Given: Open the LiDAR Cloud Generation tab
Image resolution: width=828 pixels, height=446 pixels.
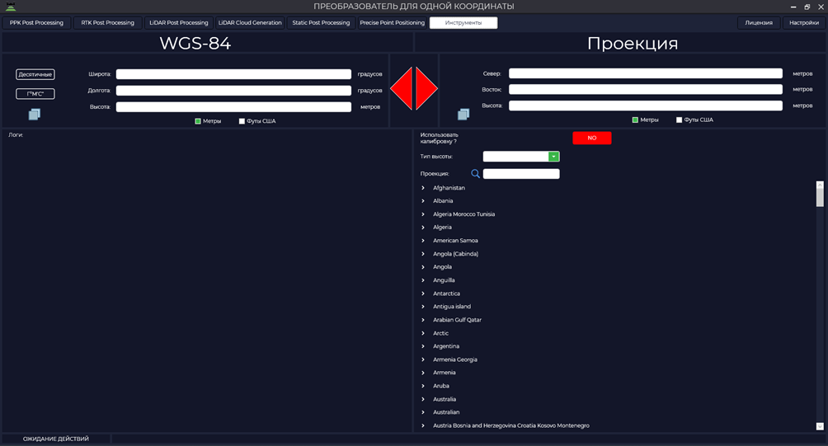Looking at the screenshot, I should [250, 23].
